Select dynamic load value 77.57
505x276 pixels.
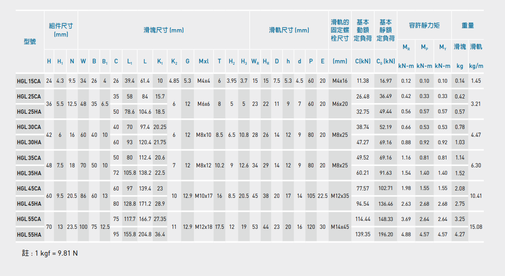[x=363, y=188]
